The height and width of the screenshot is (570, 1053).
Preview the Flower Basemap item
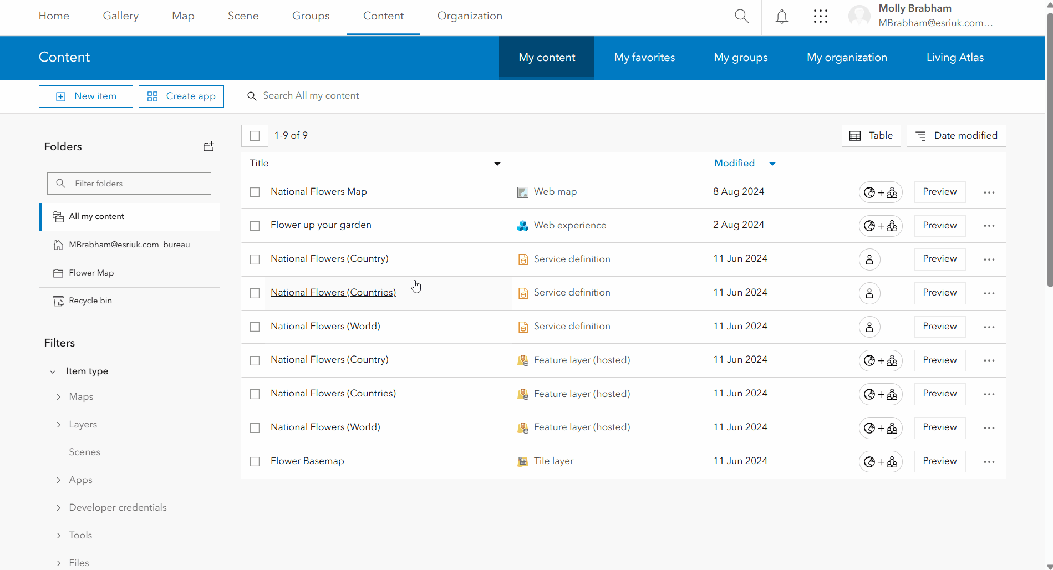point(940,461)
